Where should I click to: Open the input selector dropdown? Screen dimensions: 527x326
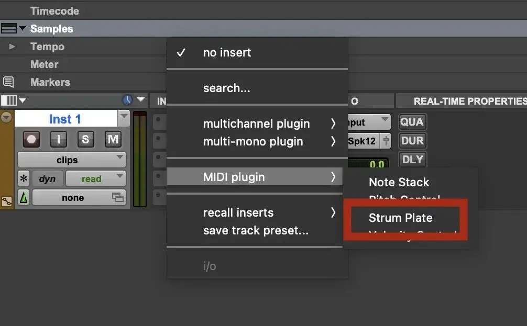(x=369, y=122)
